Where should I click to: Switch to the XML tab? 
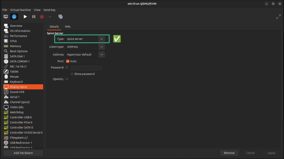pos(68,27)
